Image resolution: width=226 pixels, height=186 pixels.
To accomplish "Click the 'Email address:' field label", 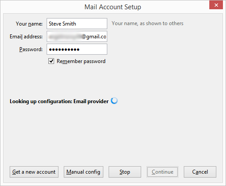I will pos(26,37).
